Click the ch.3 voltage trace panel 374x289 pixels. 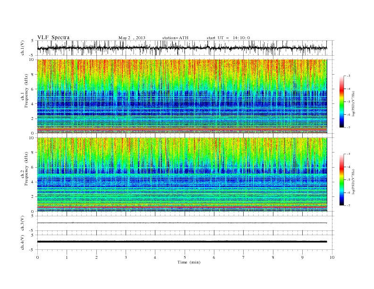pos(186,223)
